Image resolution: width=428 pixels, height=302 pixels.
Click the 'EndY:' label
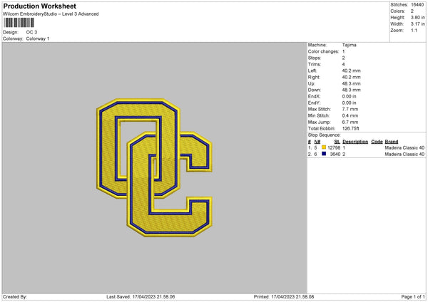tap(314, 103)
